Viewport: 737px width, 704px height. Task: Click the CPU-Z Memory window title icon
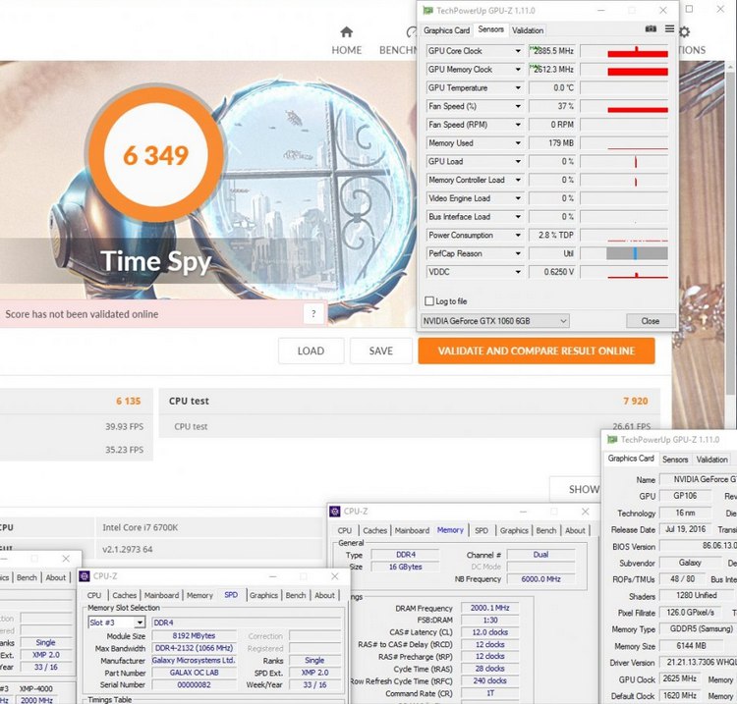335,512
